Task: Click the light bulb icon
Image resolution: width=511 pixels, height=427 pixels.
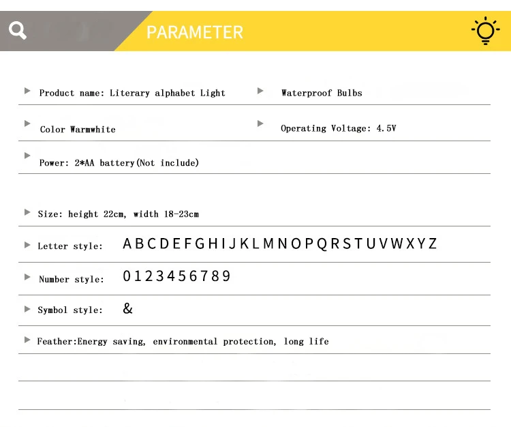Action: (x=485, y=31)
